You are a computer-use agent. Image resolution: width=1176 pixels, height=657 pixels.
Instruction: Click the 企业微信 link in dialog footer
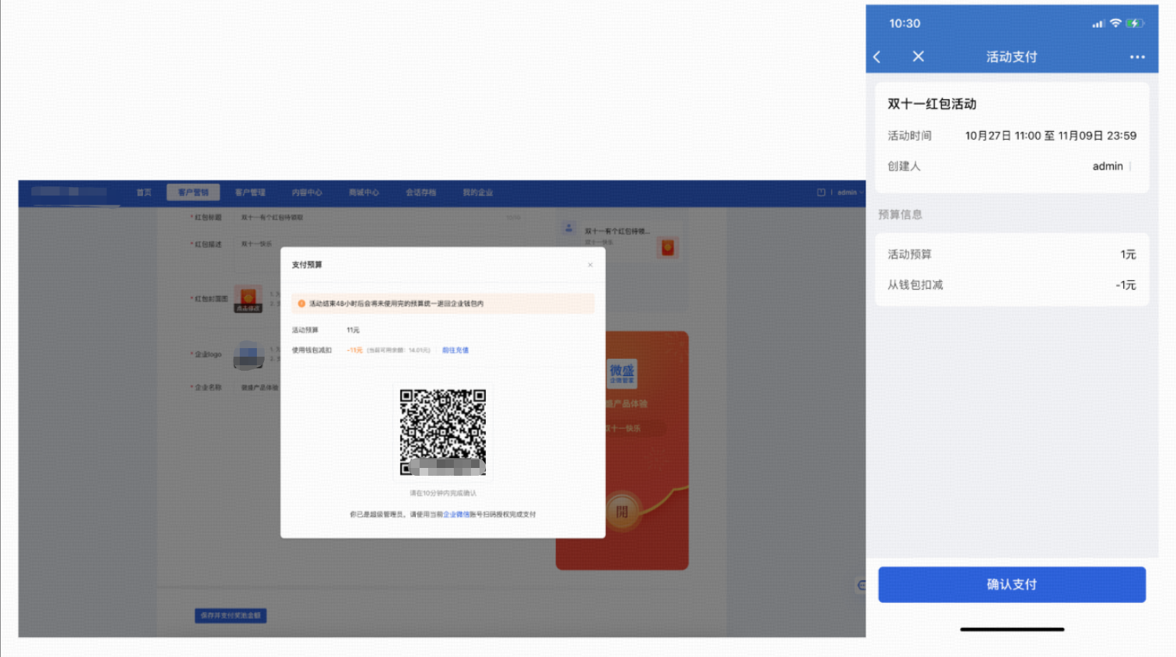click(x=457, y=514)
